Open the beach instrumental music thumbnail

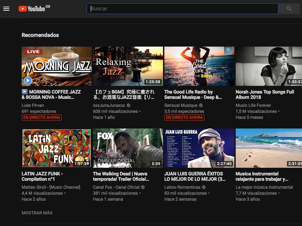(x=269, y=148)
